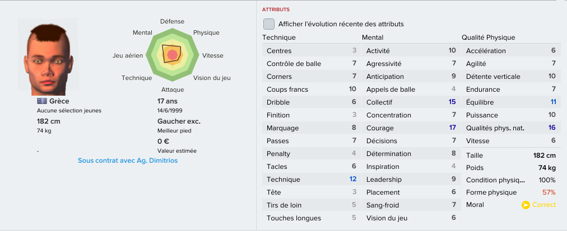Click the Valeur estimée 0 € text
This screenshot has height=231, width=567.
pos(164,142)
